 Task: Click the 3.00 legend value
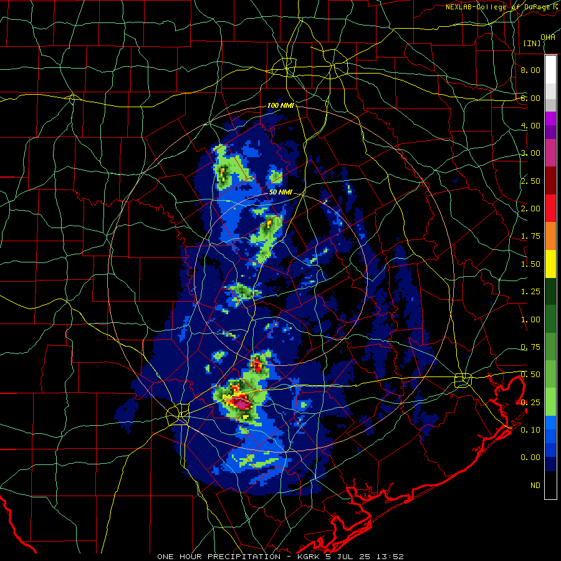click(x=530, y=153)
